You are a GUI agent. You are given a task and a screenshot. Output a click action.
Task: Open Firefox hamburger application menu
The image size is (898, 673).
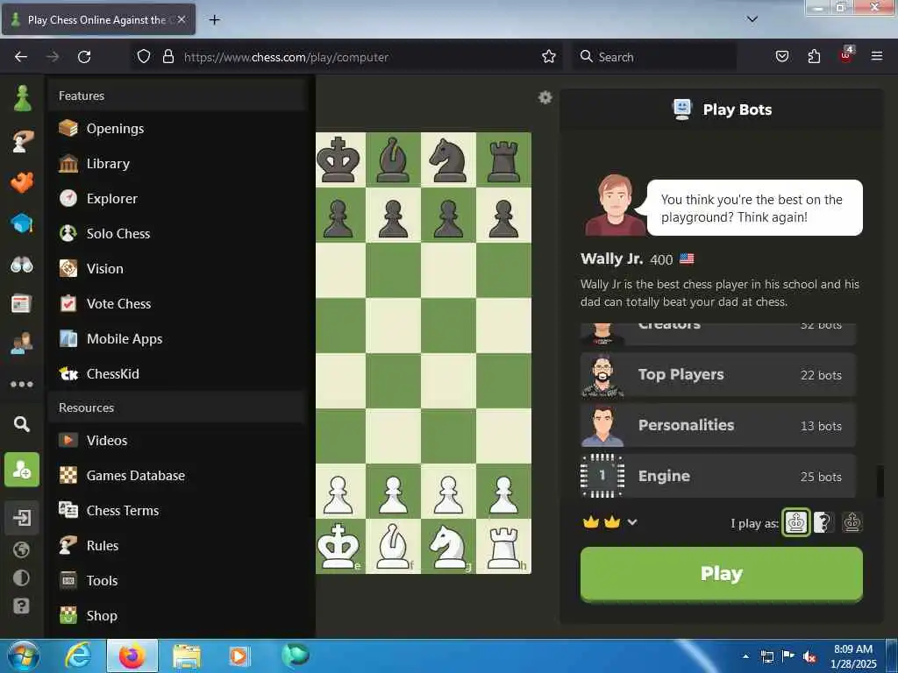click(877, 56)
